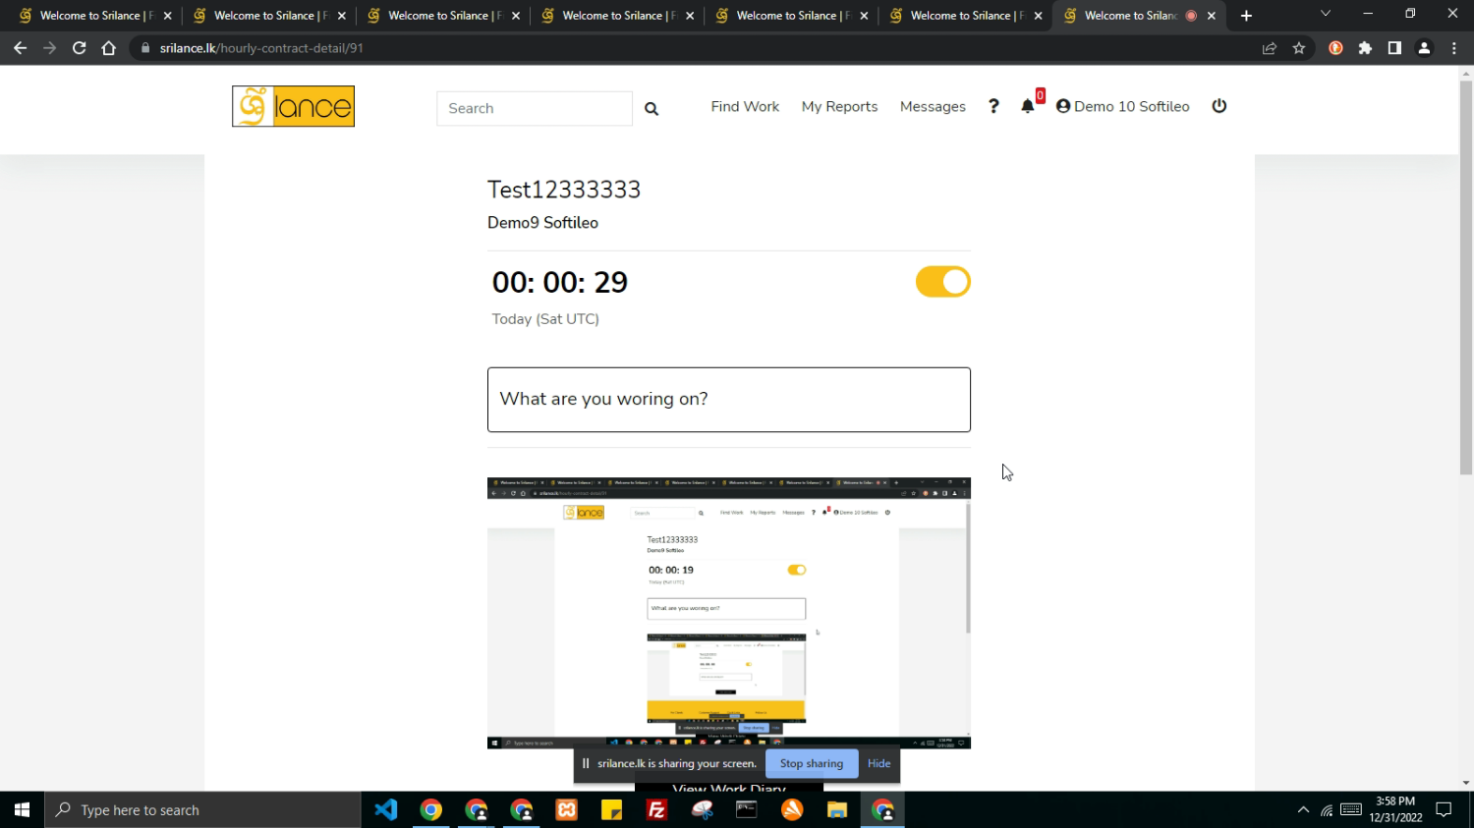Expand the tab search chevron
The width and height of the screenshot is (1474, 828).
[x=1325, y=15]
